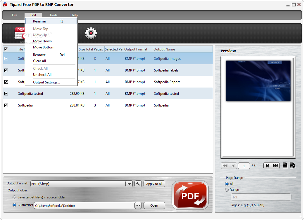Click the 232.99 KB size cell
This screenshot has width=304, height=220.
77,94
